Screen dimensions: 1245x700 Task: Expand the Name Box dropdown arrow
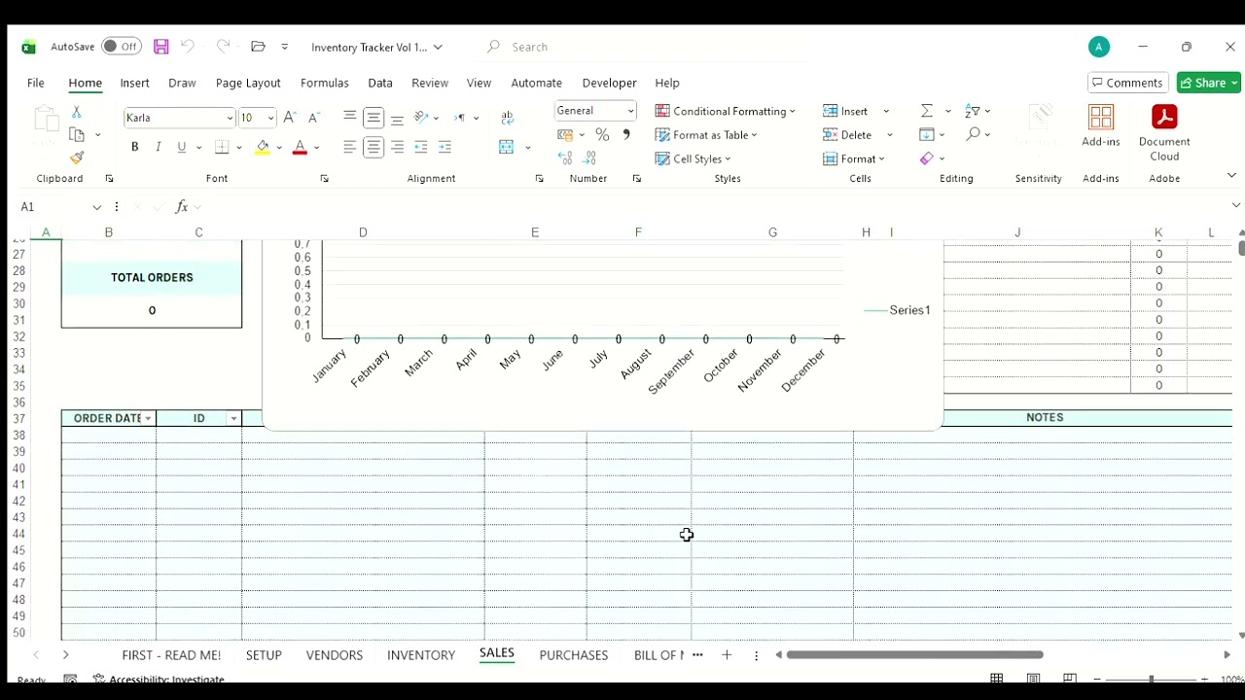click(96, 207)
